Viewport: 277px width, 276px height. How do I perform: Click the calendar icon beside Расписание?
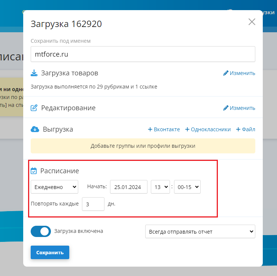pos(34,171)
